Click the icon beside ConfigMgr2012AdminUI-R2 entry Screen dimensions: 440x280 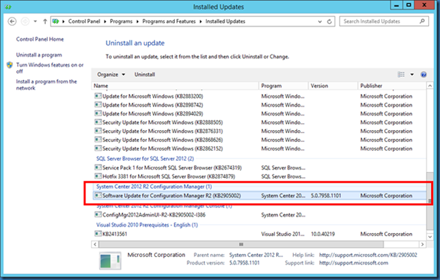98,215
